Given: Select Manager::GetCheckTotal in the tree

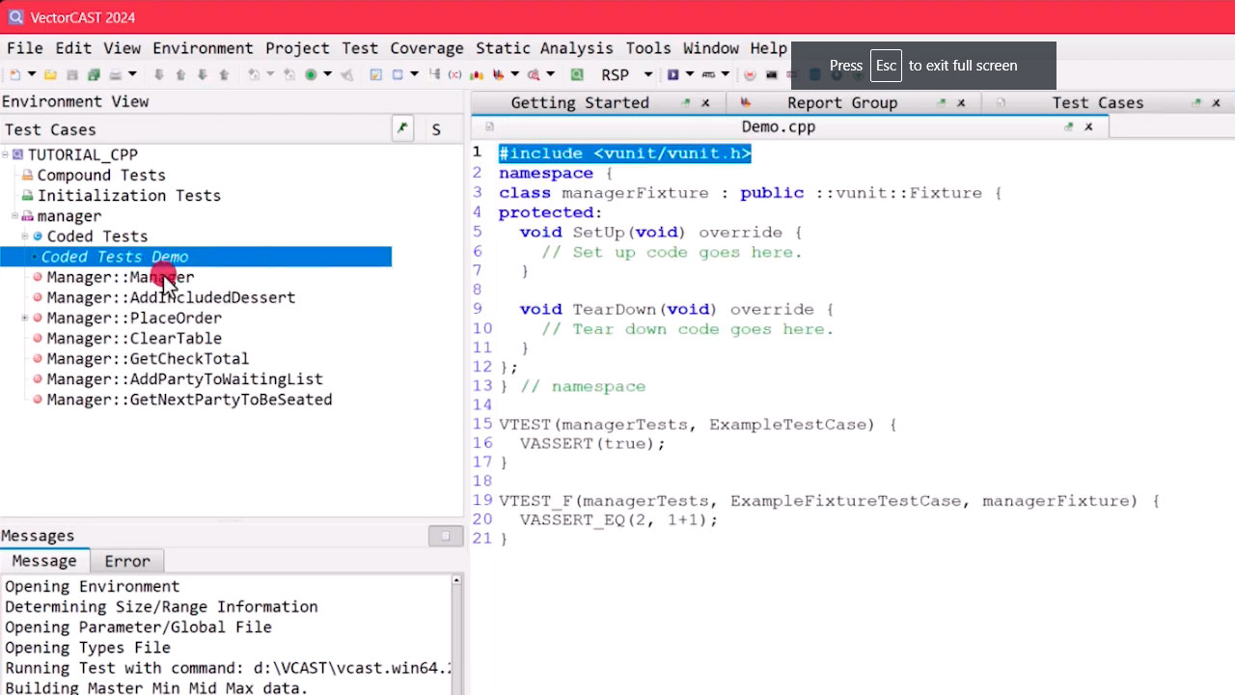Looking at the screenshot, I should point(148,359).
